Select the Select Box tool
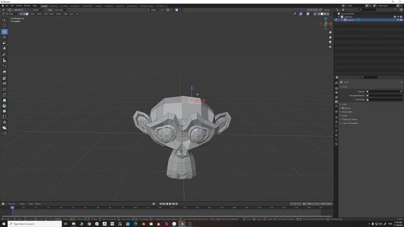 click(4, 20)
